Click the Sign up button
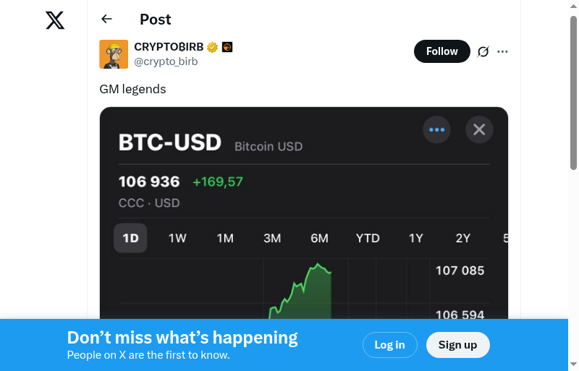 pyautogui.click(x=457, y=345)
